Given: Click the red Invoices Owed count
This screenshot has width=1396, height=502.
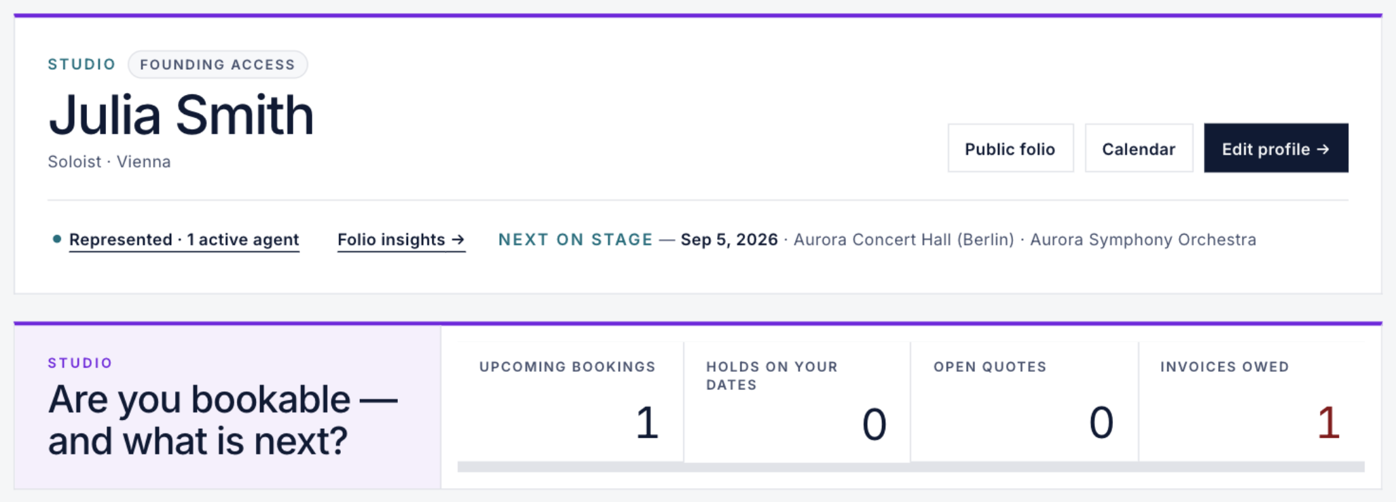Looking at the screenshot, I should point(1328,423).
